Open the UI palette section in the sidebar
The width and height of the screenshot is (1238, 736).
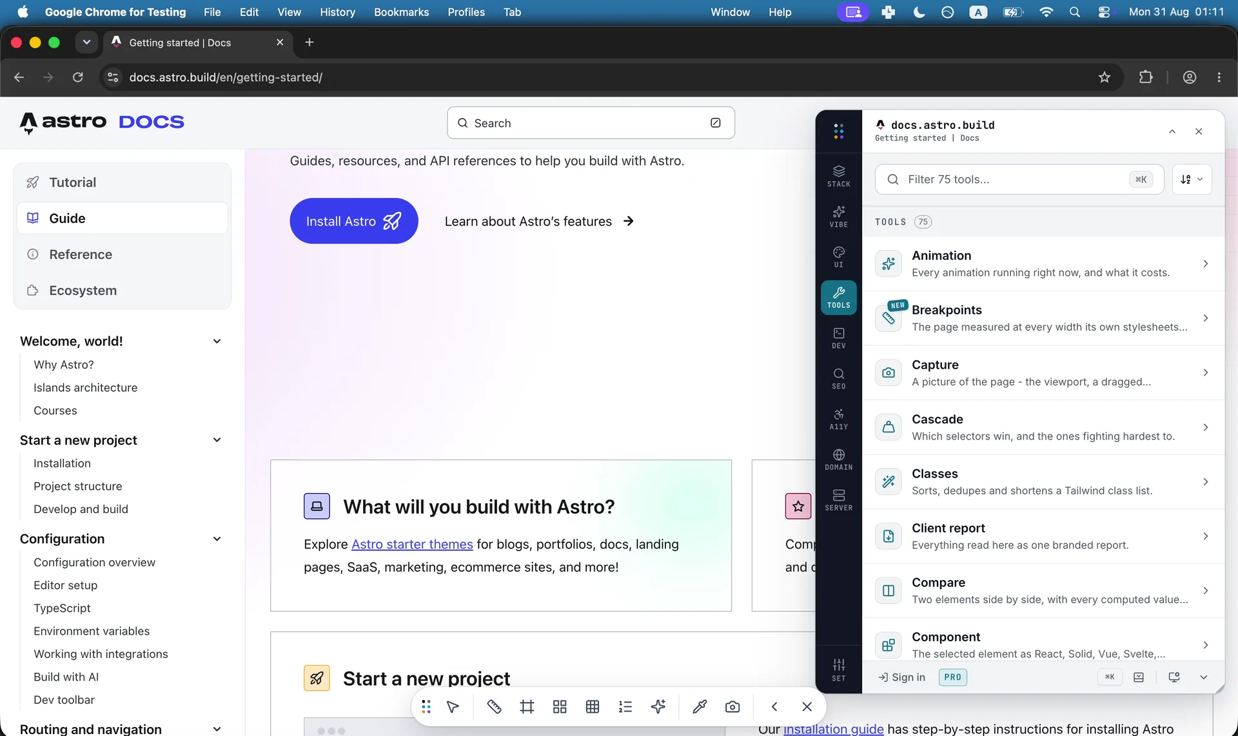pyautogui.click(x=838, y=257)
